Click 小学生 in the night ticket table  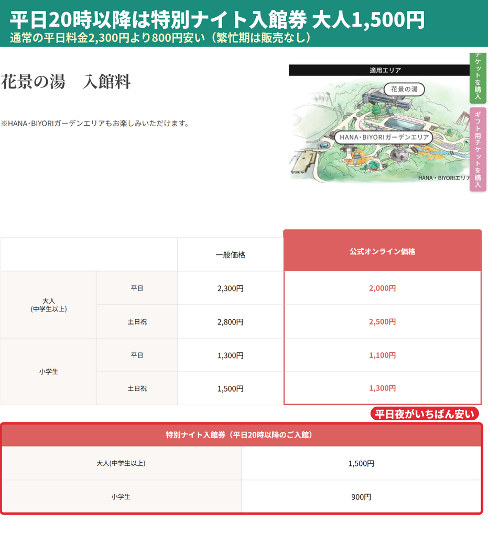point(121,497)
